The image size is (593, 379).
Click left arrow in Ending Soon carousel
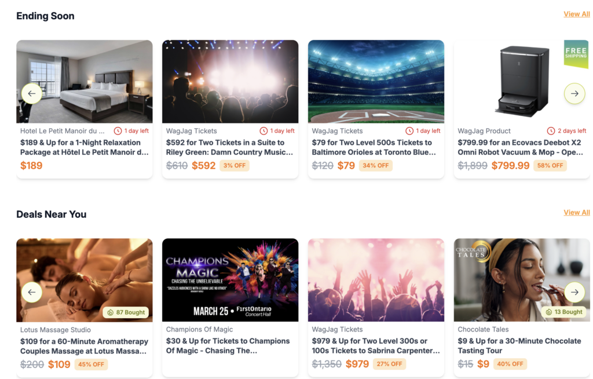coord(32,93)
